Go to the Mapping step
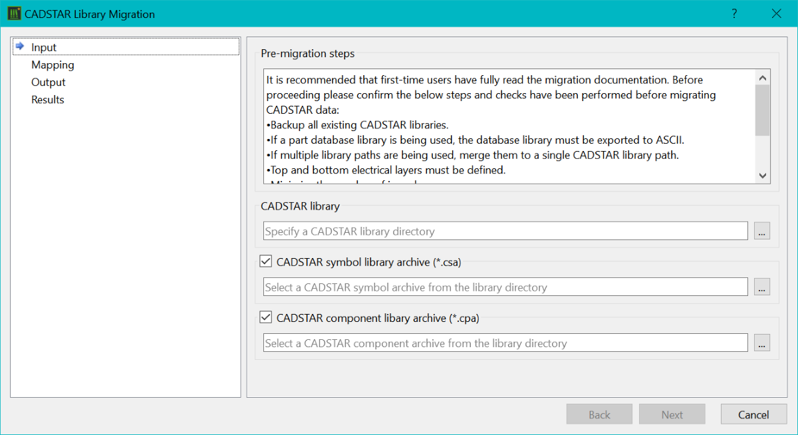Viewport: 798px width, 435px height. click(53, 65)
